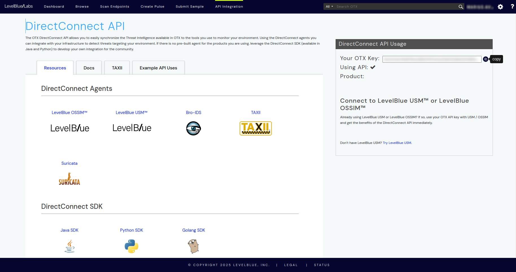Open settings gear in the top bar

pyautogui.click(x=500, y=7)
